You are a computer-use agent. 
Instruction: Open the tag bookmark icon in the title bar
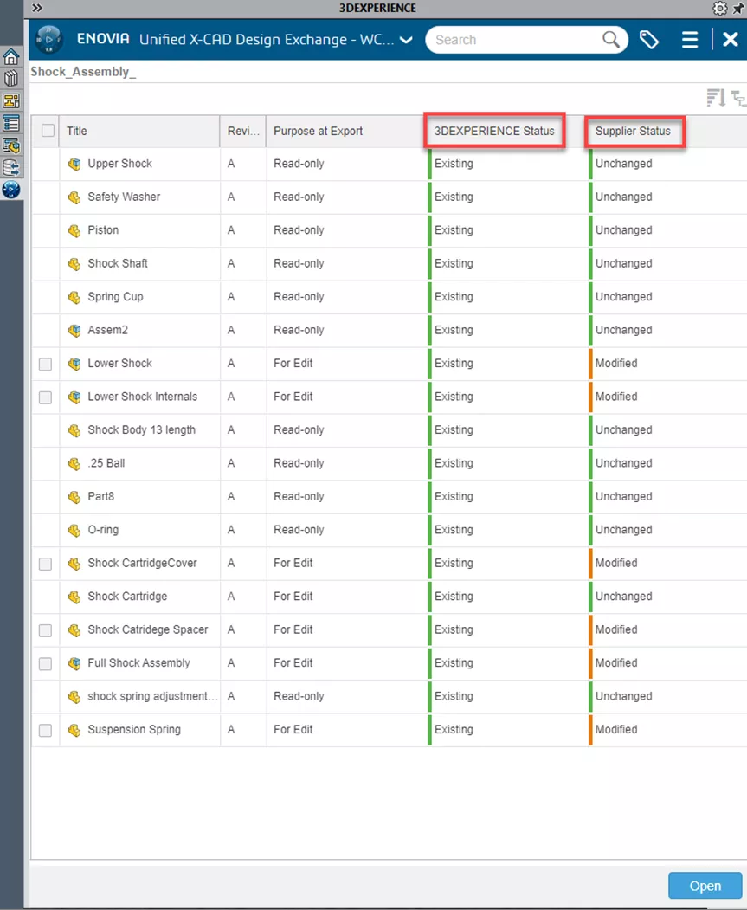(x=649, y=40)
